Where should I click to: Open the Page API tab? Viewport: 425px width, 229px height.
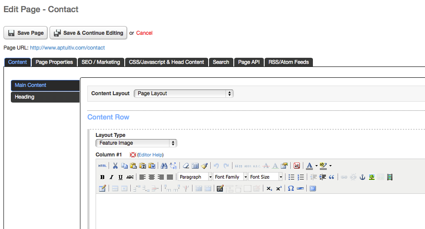(x=249, y=62)
